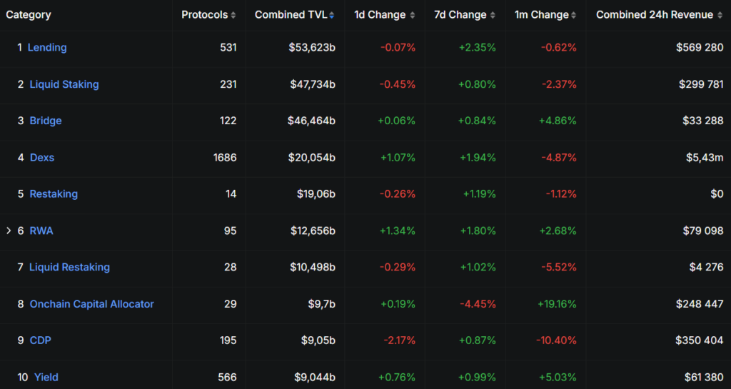Click the Combined 24h Revenue sort icon
The image size is (731, 389).
(719, 15)
